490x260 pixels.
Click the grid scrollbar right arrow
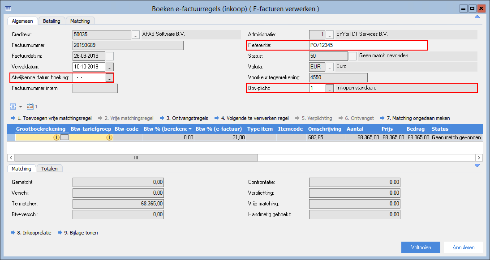(x=479, y=158)
